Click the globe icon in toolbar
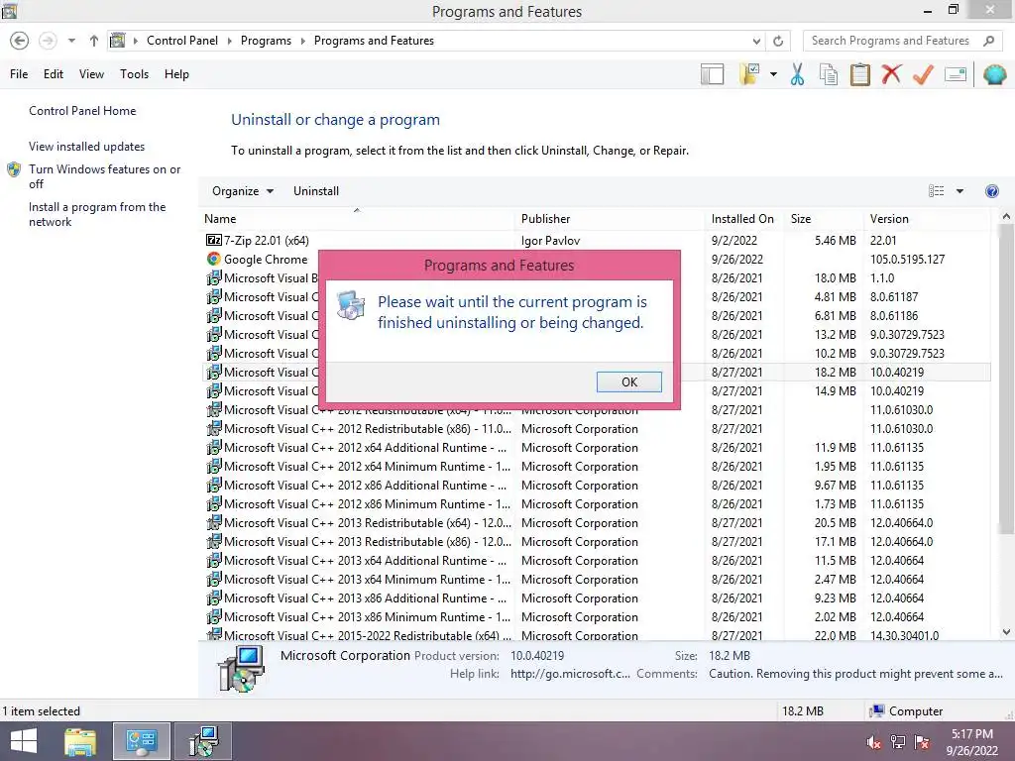1015x761 pixels. coord(994,74)
